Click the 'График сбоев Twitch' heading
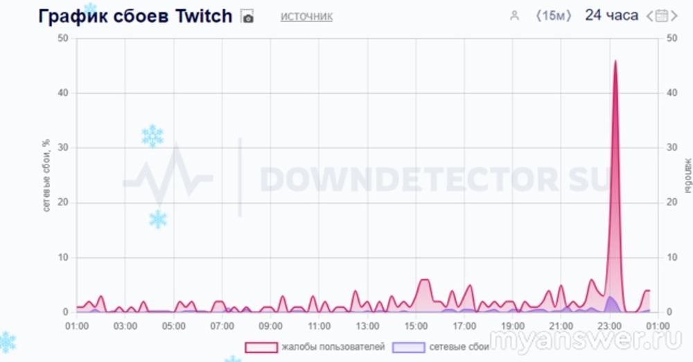The height and width of the screenshot is (362, 693). (136, 16)
